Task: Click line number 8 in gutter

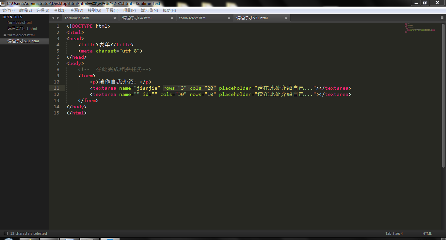Action: coord(58,69)
